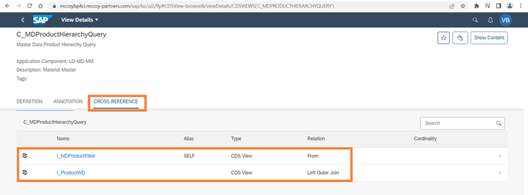Click the browser reload icon
528x195 pixels.
click(29, 6)
